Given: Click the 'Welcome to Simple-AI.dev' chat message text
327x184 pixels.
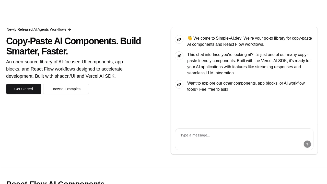Looking at the screenshot, I should (x=250, y=41).
